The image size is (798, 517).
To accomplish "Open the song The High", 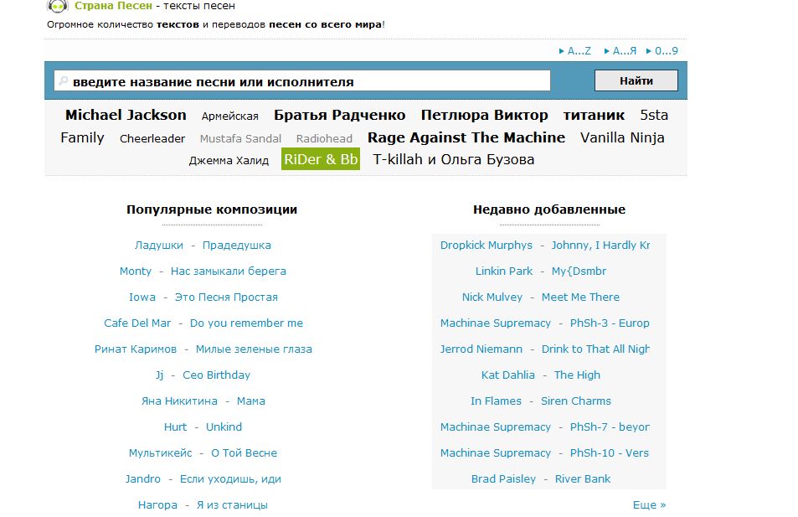I will point(577,375).
